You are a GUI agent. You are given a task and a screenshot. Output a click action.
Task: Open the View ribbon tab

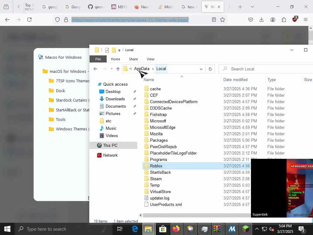click(x=150, y=59)
